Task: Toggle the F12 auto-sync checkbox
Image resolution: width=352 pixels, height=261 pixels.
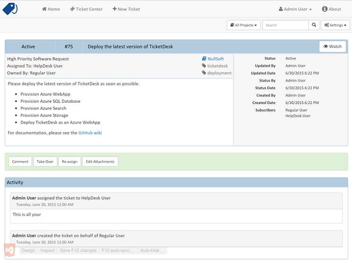Action: tap(133, 250)
